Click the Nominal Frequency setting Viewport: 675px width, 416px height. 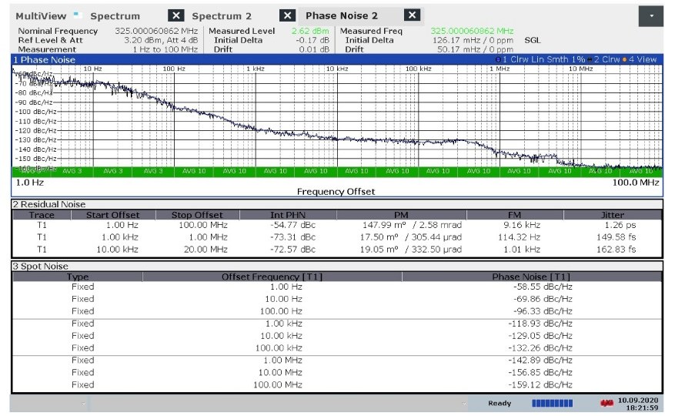click(x=108, y=31)
